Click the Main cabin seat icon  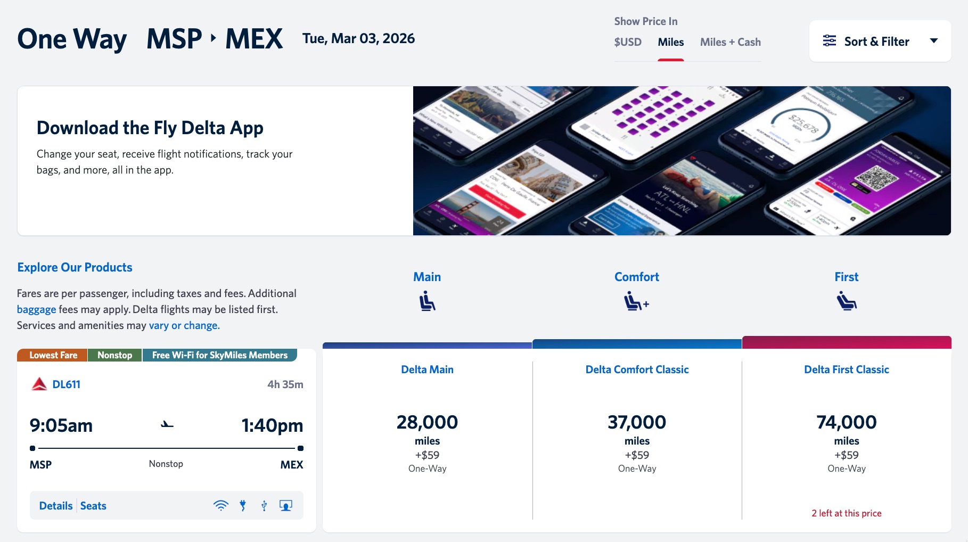(x=426, y=300)
